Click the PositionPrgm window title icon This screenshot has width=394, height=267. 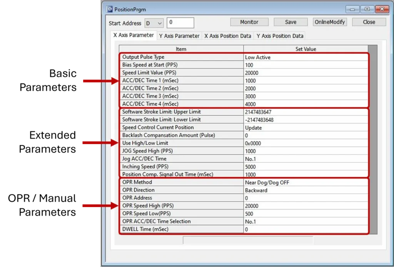pos(109,9)
